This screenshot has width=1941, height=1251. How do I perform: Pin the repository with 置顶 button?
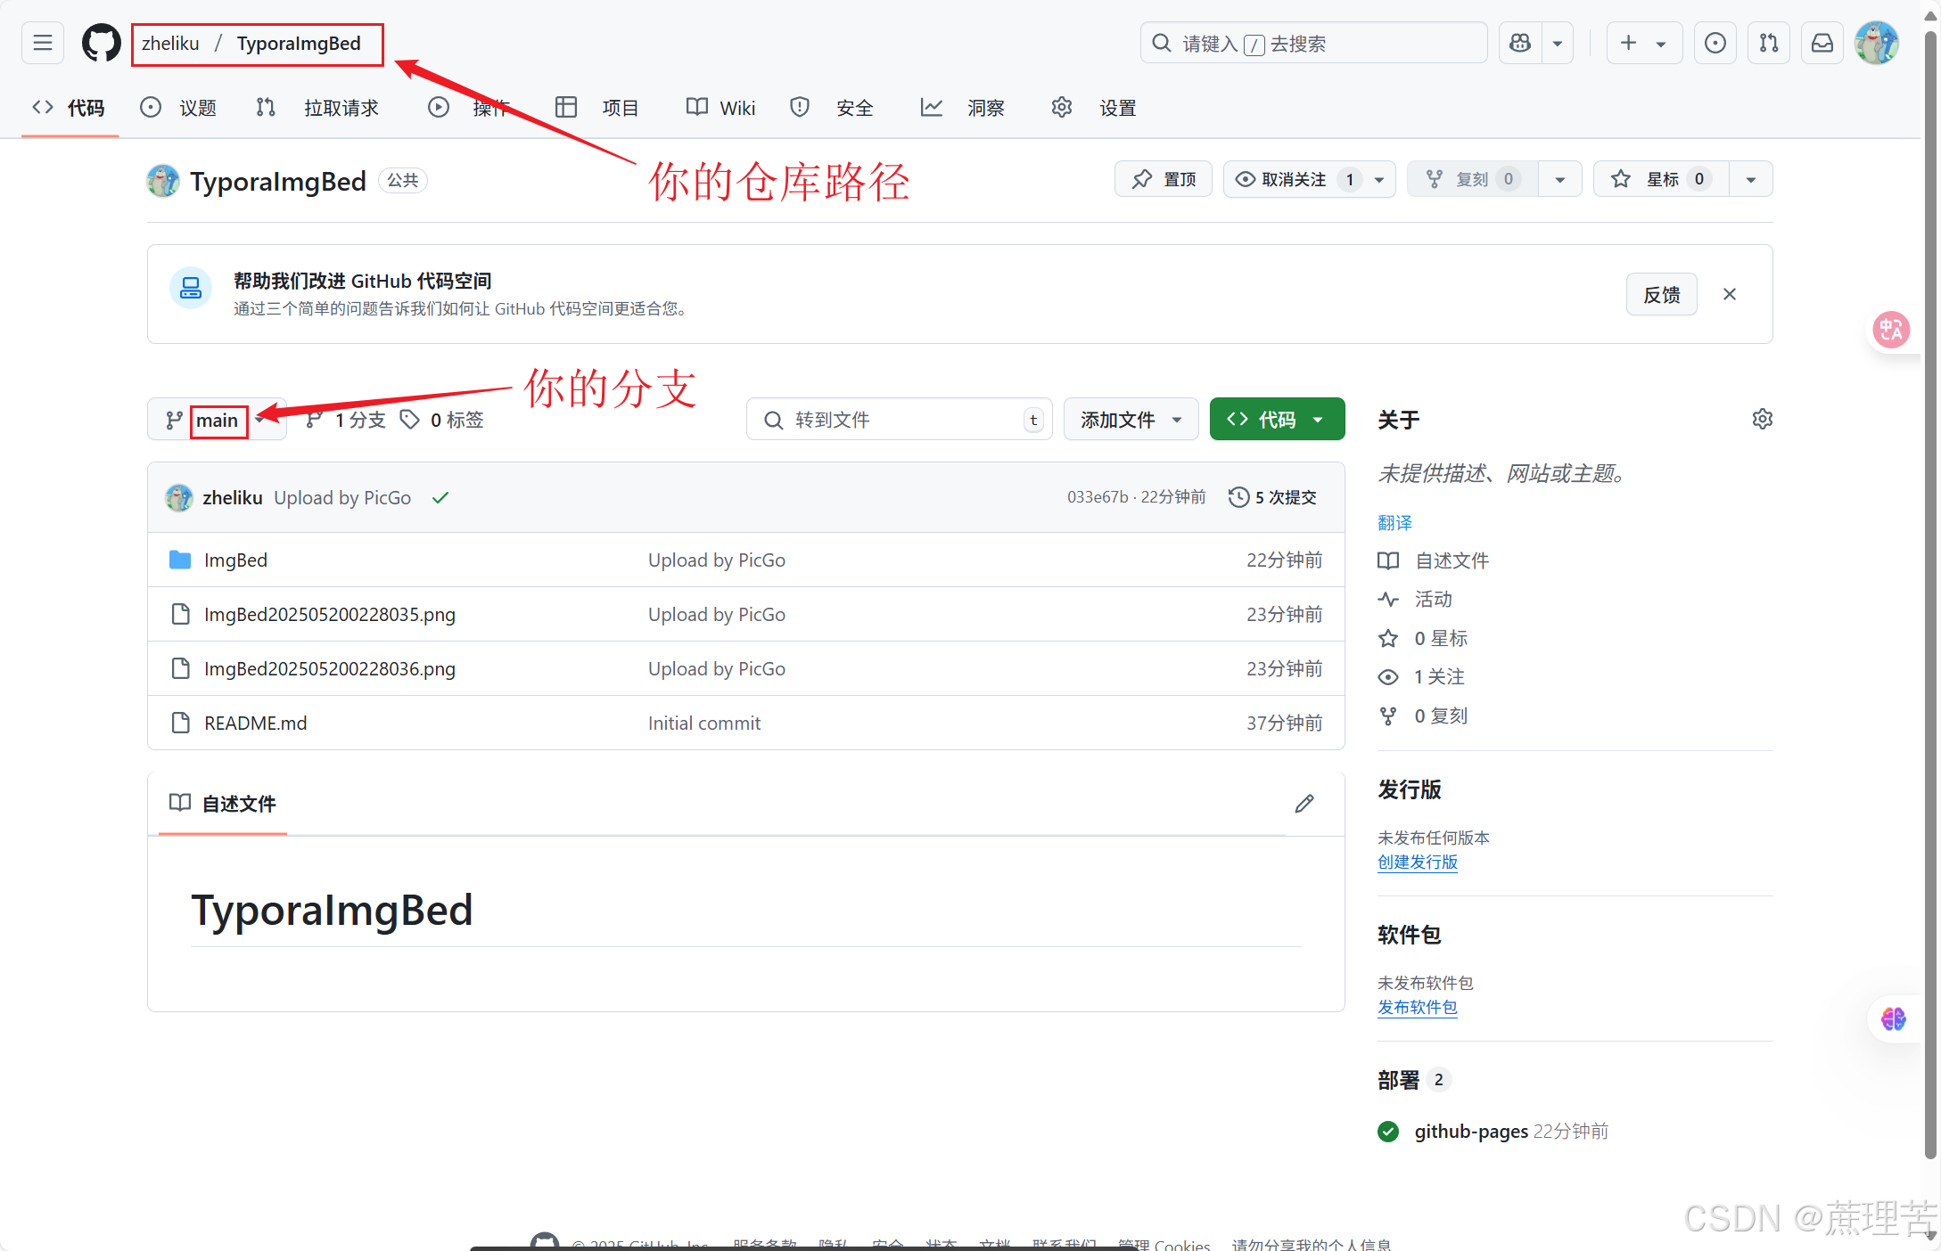[x=1164, y=179]
